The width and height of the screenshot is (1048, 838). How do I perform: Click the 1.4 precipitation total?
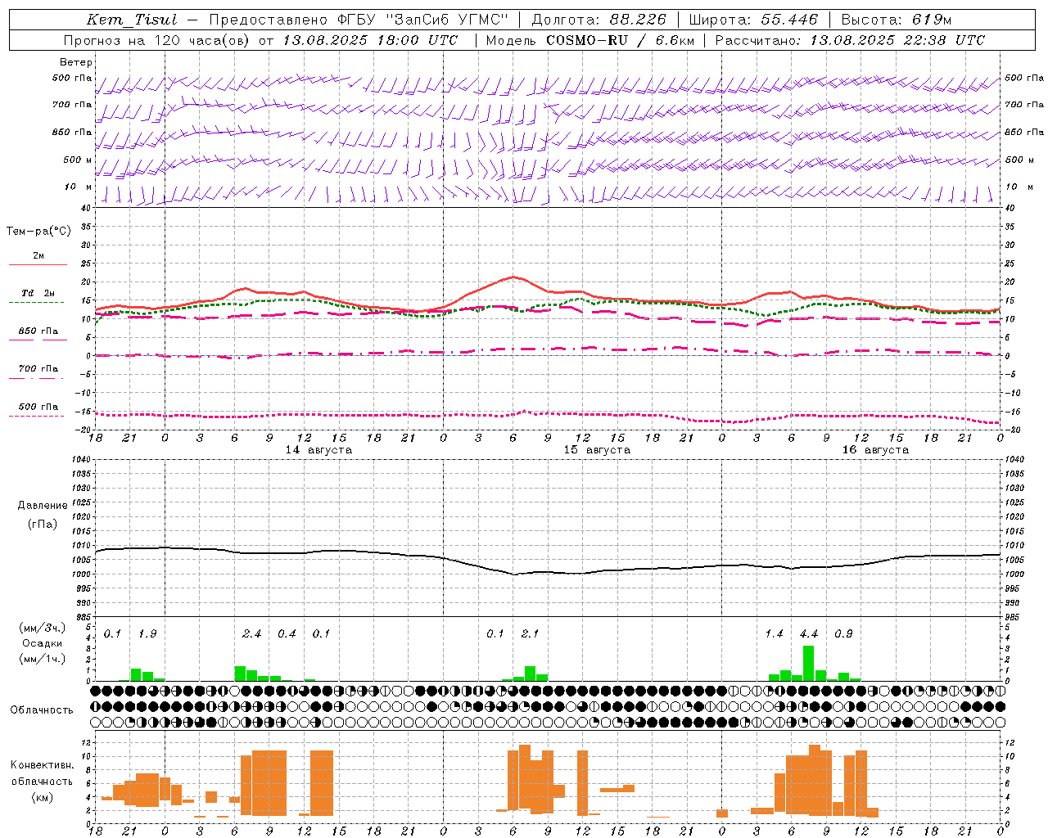click(x=774, y=634)
